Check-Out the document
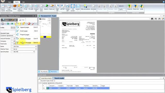This screenshot has width=165, height=93. pyautogui.click(x=136, y=7)
